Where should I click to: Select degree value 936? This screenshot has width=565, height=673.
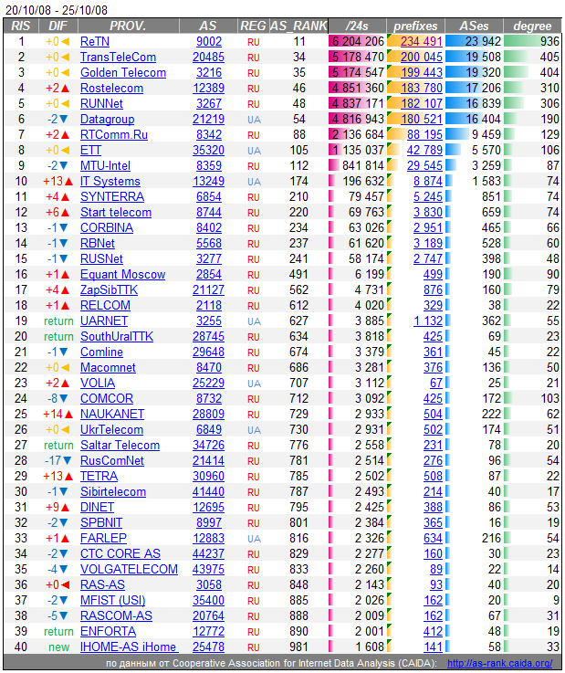pyautogui.click(x=549, y=42)
